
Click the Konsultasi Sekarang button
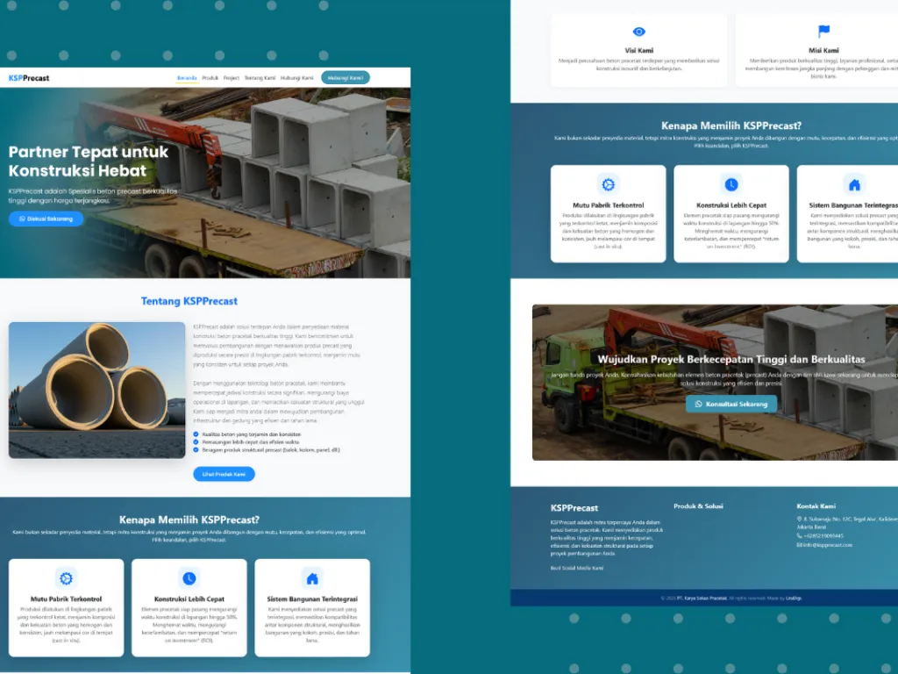731,404
